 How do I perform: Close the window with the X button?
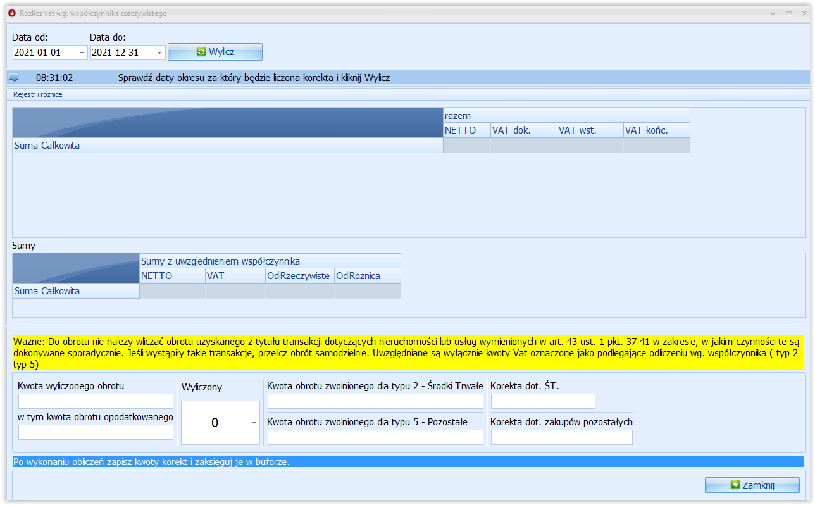804,13
